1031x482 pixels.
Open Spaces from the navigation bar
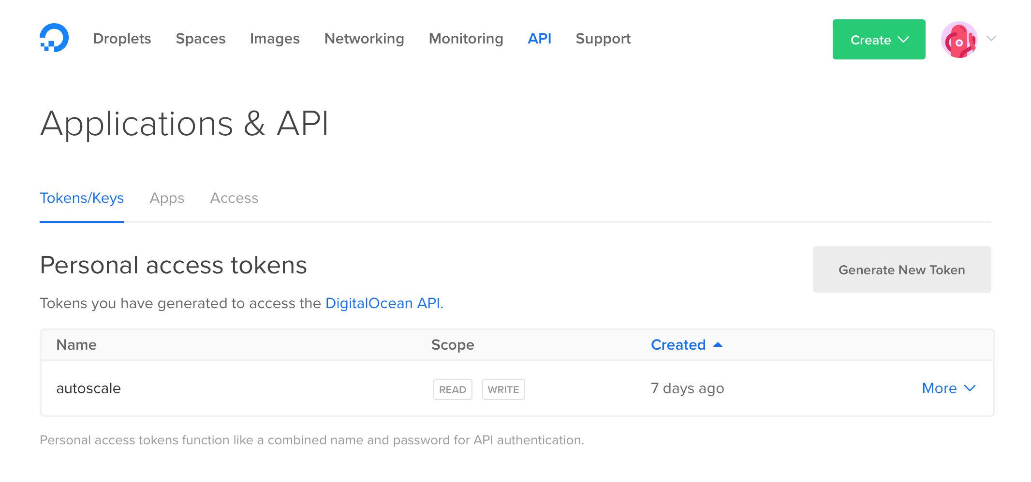[201, 39]
